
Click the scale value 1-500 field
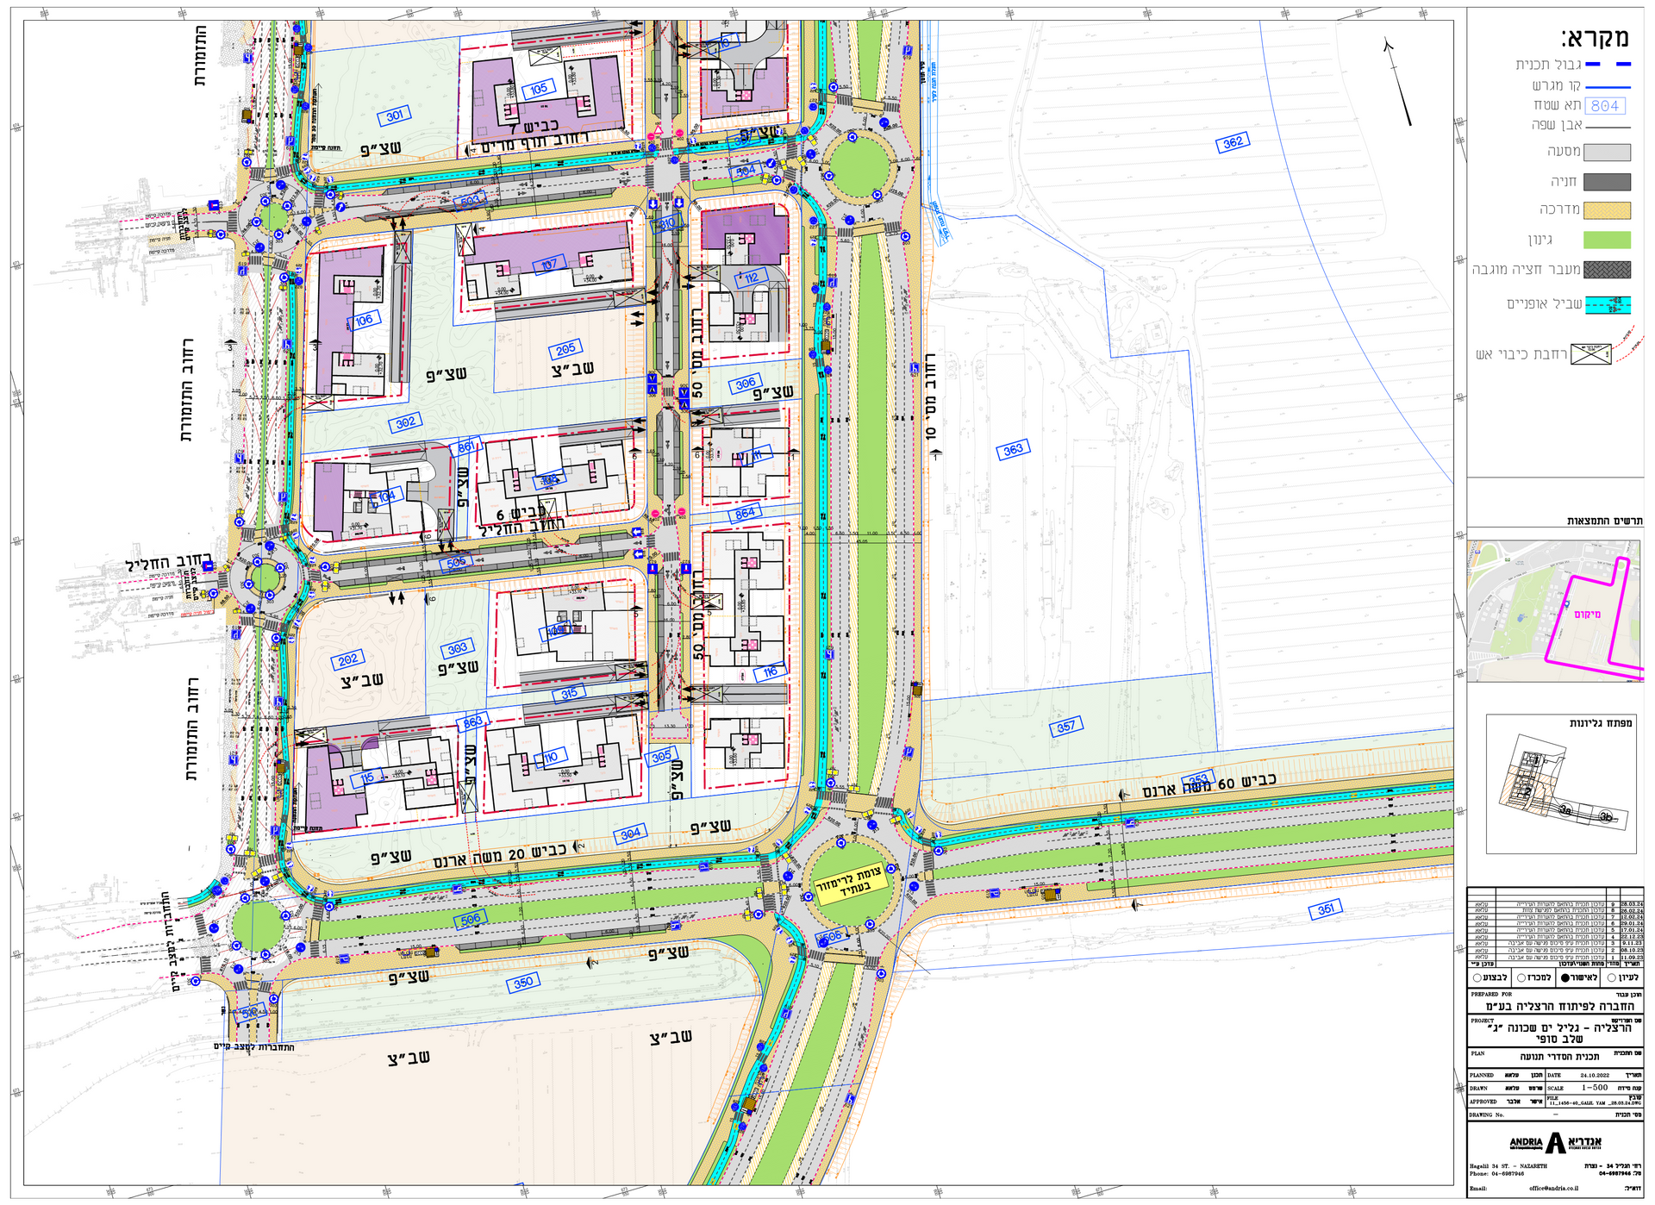[1594, 1088]
